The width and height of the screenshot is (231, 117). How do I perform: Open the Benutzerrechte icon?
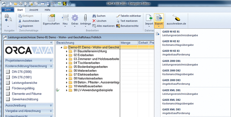118,26
